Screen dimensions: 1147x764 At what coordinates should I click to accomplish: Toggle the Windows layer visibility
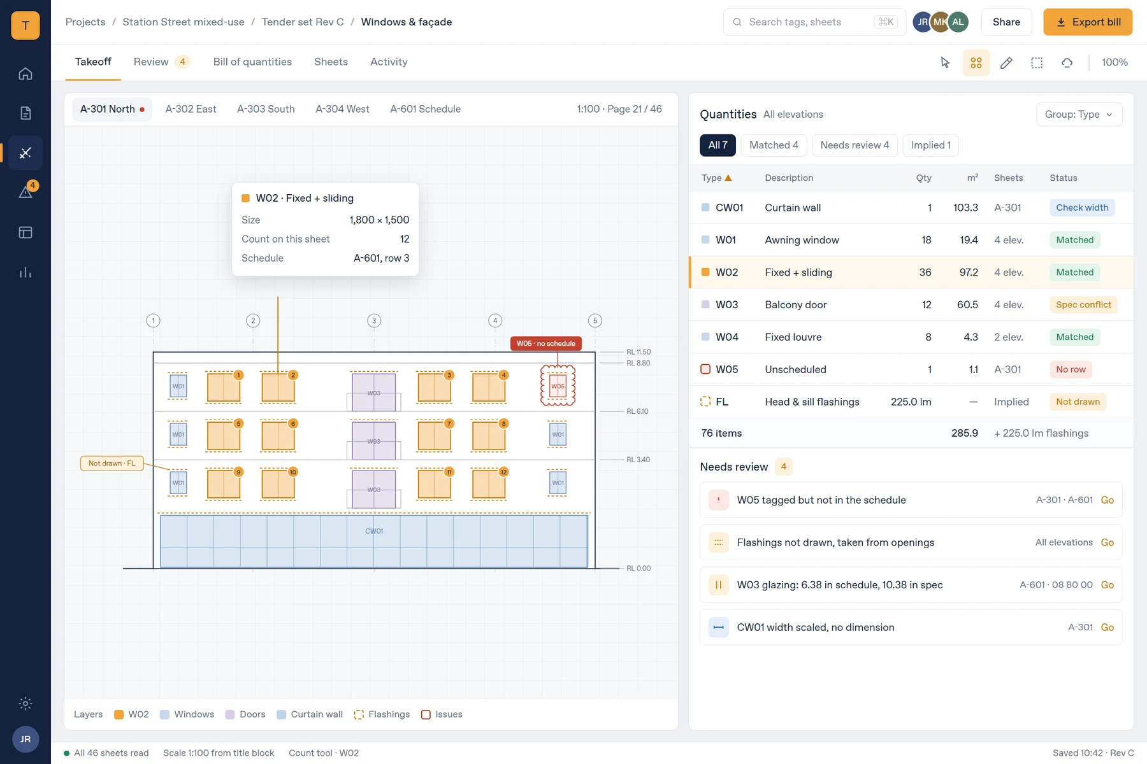187,714
